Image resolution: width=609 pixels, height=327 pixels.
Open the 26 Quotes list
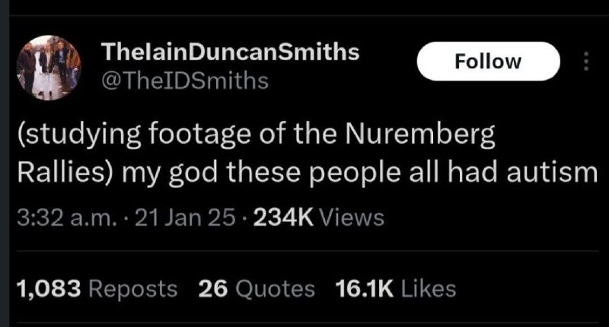257,290
